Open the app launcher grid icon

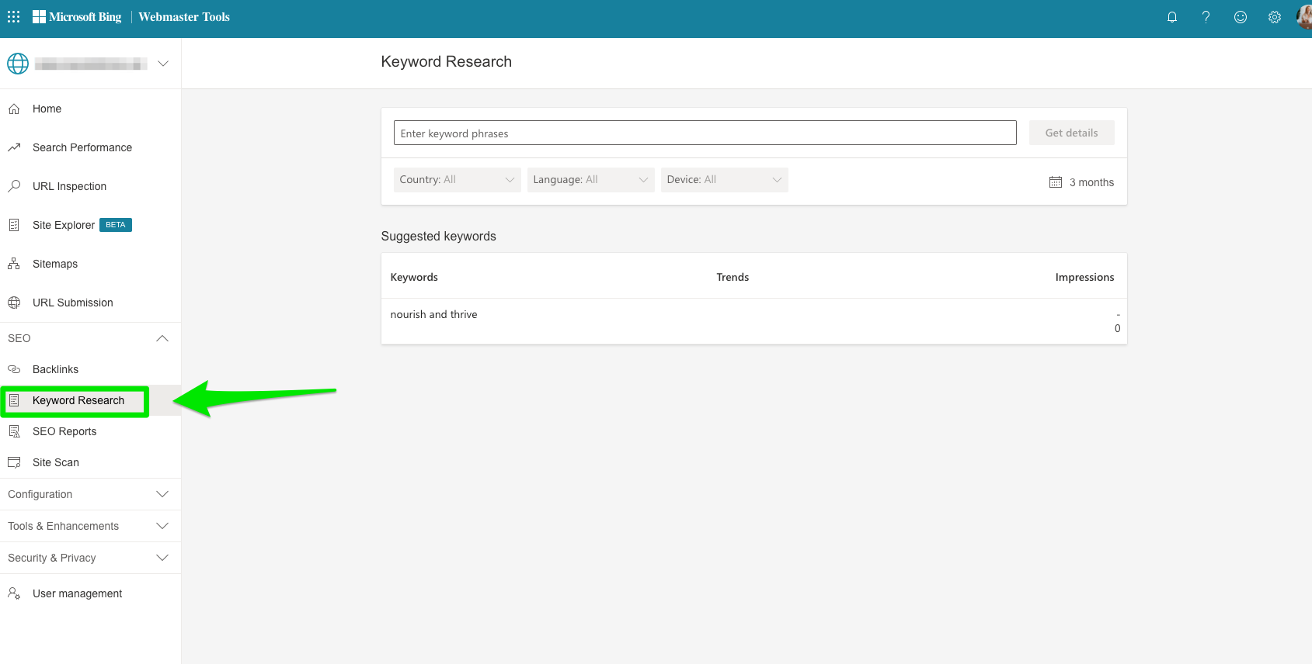pos(14,17)
